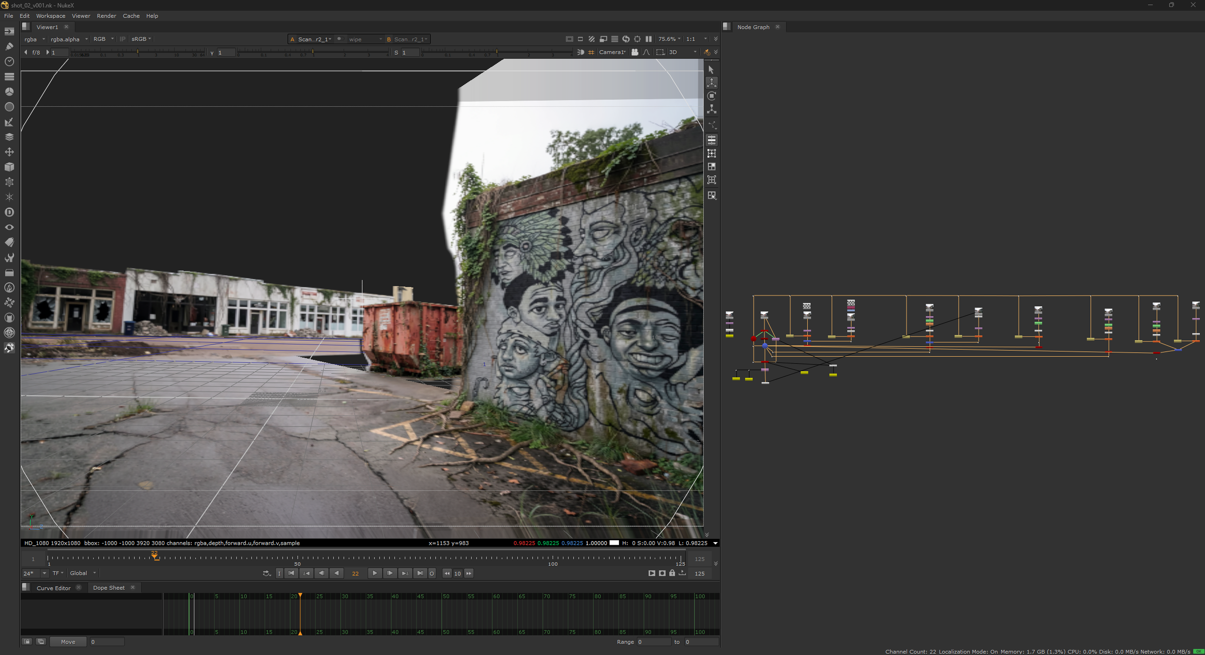Open the MetaData nodes menu (tag icon)

click(x=9, y=242)
